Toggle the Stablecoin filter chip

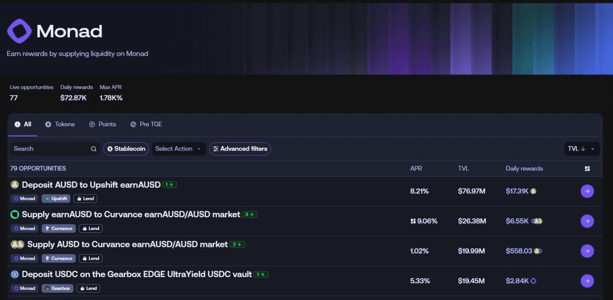point(126,149)
